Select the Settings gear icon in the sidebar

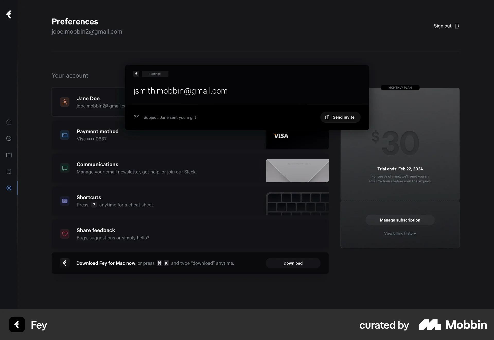coord(9,188)
